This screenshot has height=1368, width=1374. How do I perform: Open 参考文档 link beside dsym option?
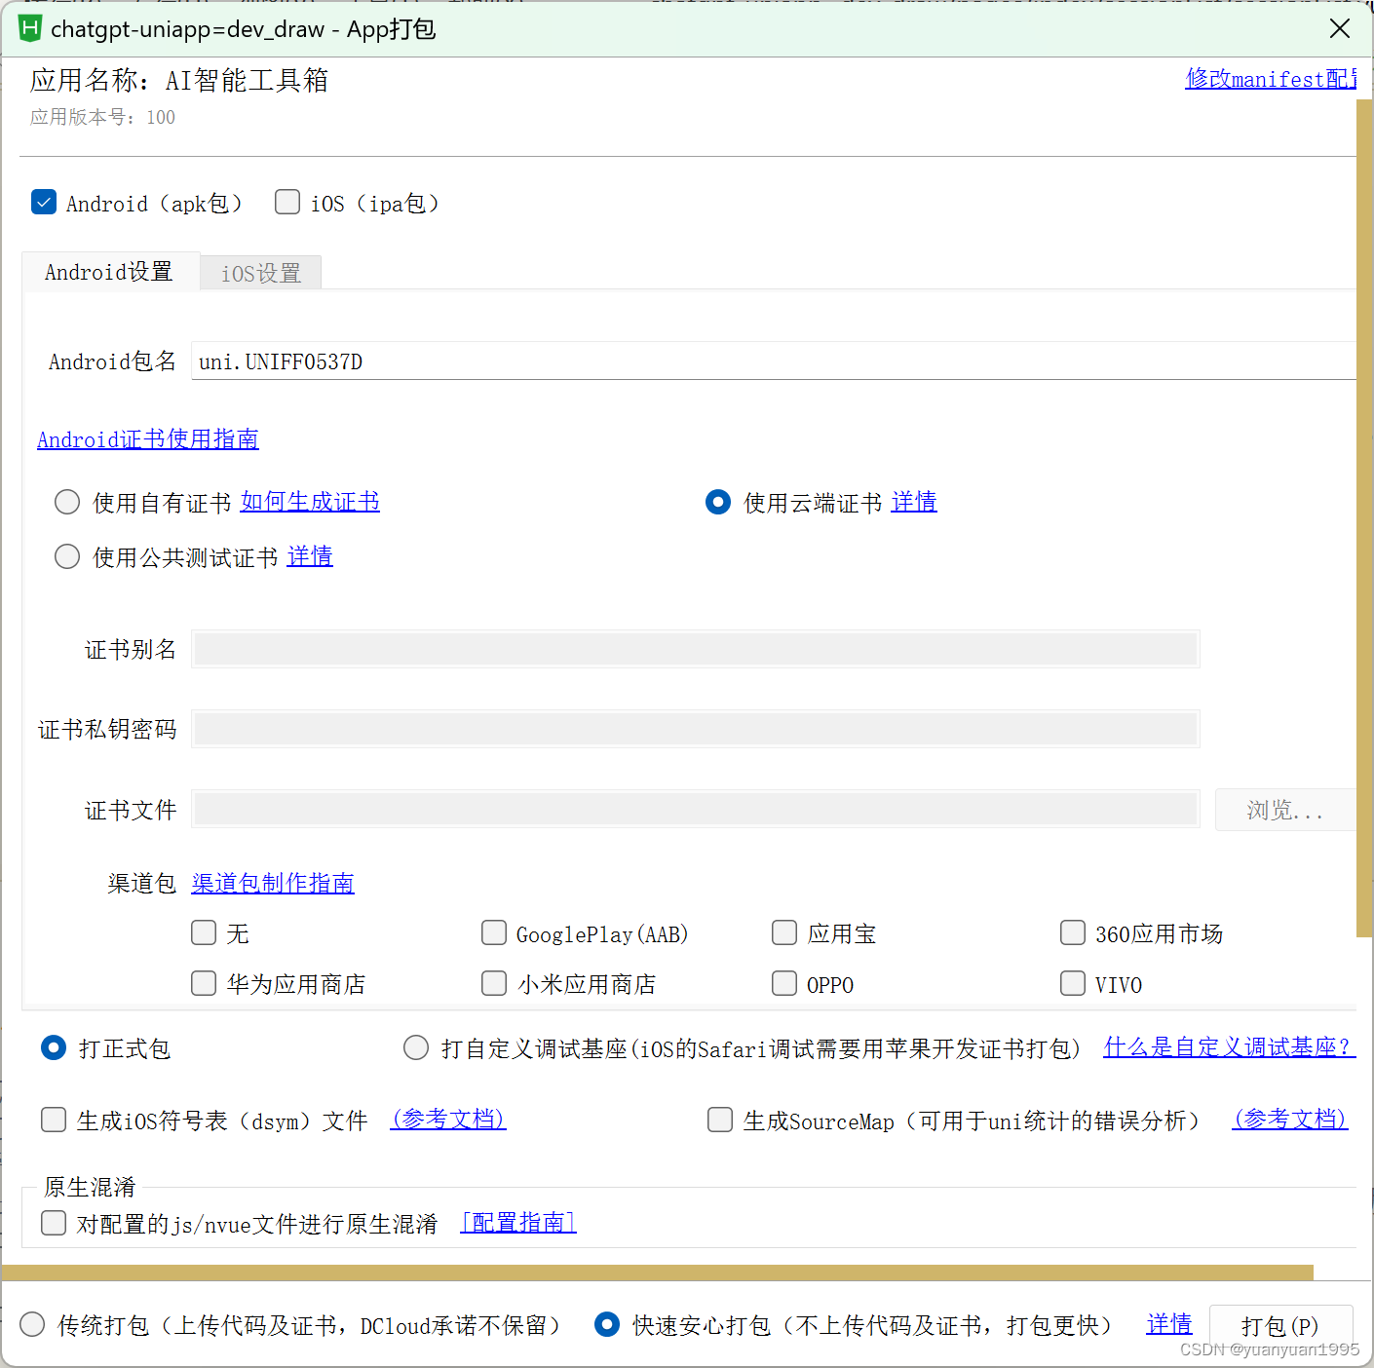click(x=448, y=1120)
